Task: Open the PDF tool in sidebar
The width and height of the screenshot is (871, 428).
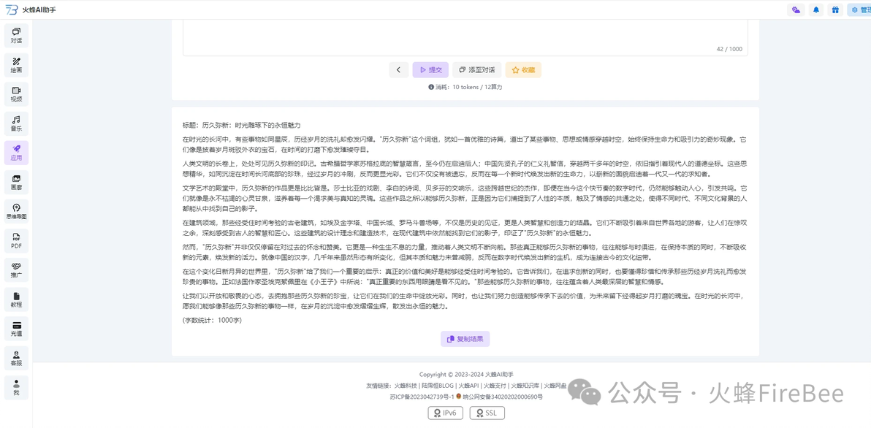Action: [16, 240]
